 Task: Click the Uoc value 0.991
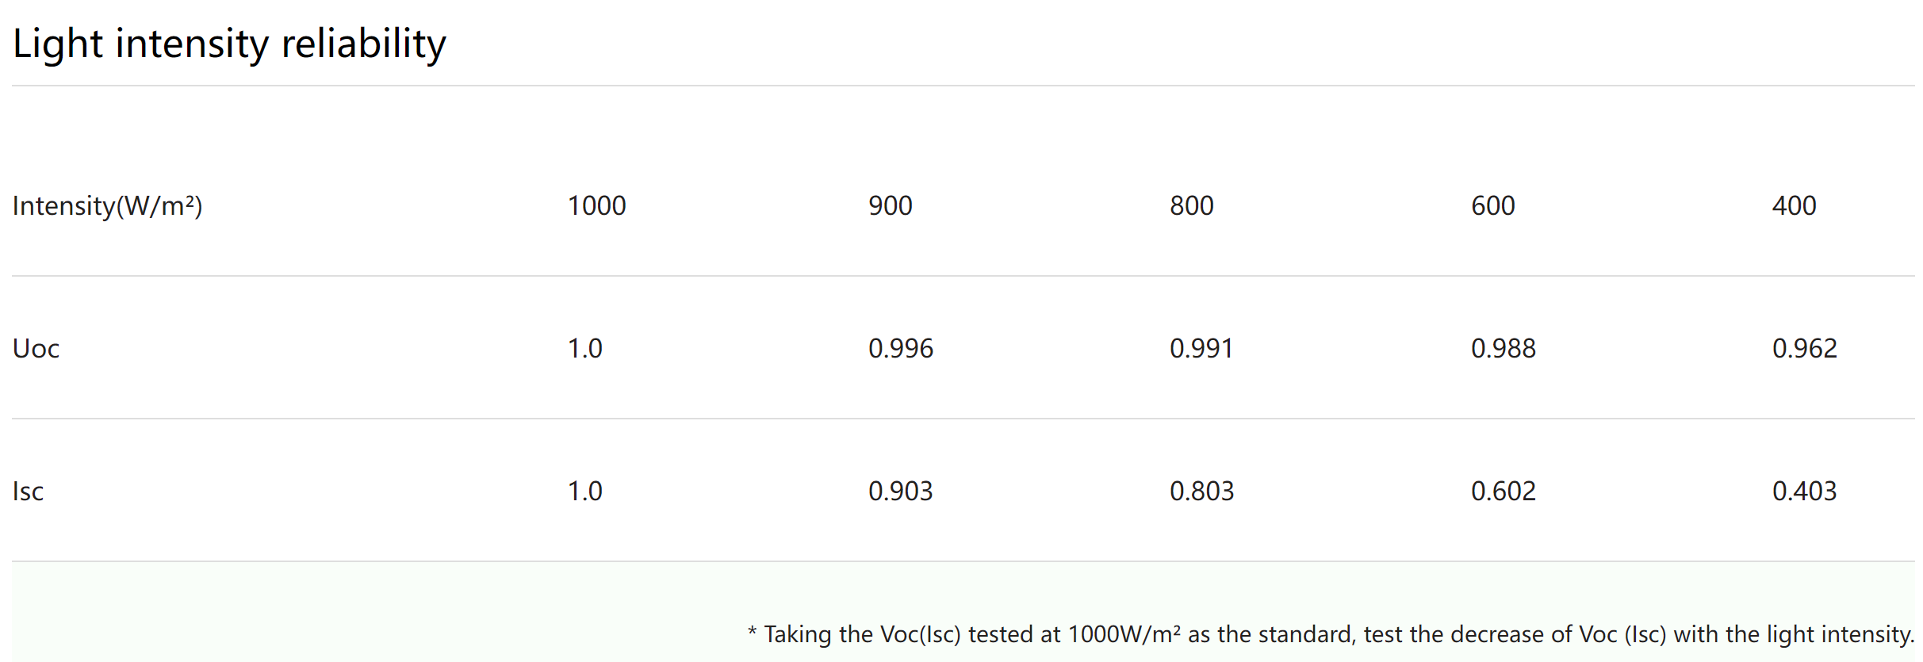click(x=1202, y=349)
